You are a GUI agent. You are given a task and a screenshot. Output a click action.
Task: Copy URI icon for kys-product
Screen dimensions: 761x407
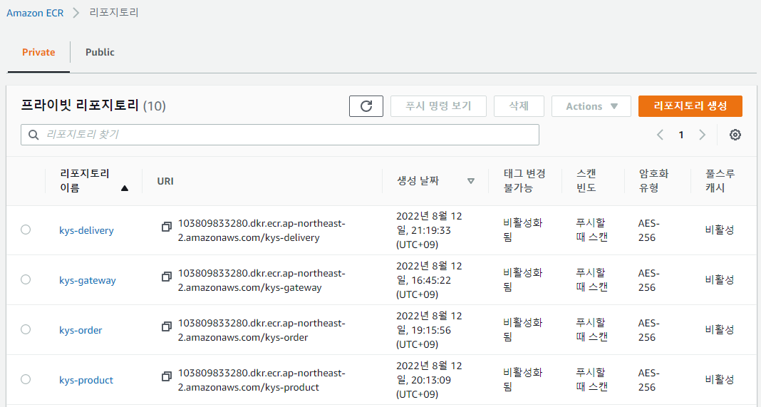[x=167, y=376]
